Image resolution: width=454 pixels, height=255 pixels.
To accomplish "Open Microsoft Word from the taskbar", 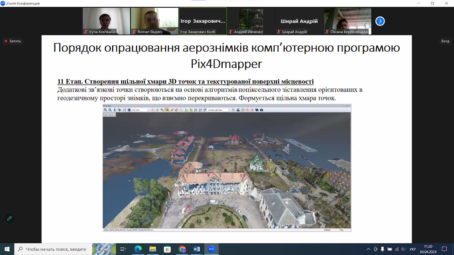I will click(x=197, y=249).
